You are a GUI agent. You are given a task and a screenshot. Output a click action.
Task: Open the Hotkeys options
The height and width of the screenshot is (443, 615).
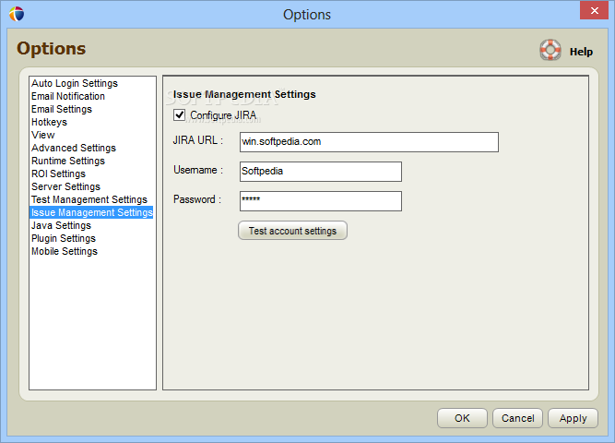[49, 122]
